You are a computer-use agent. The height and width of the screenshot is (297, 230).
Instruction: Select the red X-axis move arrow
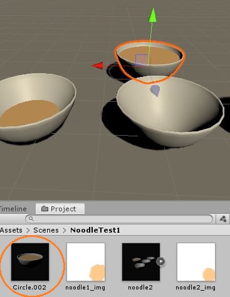pos(98,66)
